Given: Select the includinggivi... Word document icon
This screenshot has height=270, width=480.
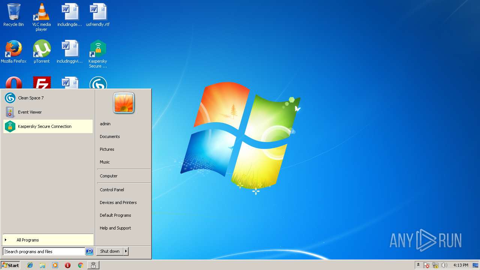Looking at the screenshot, I should click(70, 52).
